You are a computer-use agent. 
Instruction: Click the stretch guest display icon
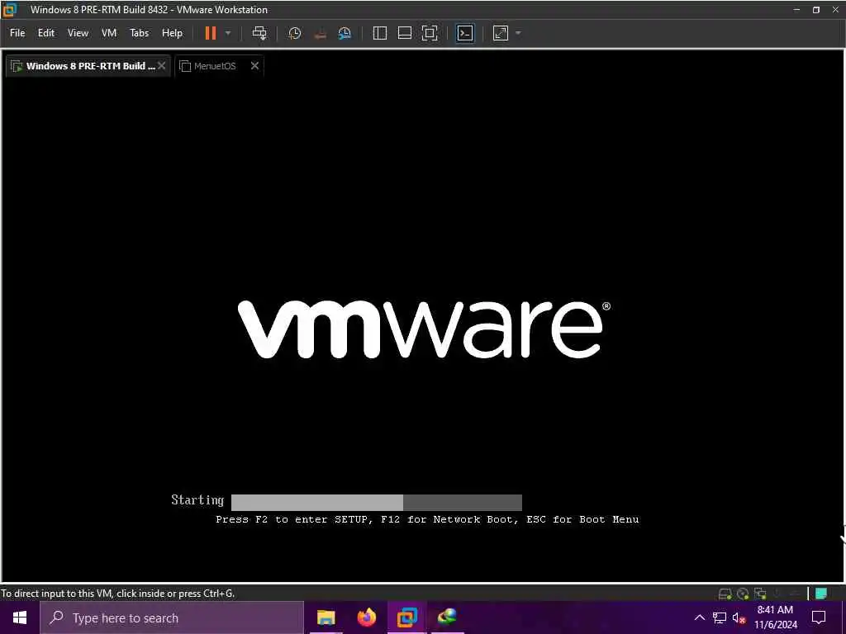pos(501,33)
